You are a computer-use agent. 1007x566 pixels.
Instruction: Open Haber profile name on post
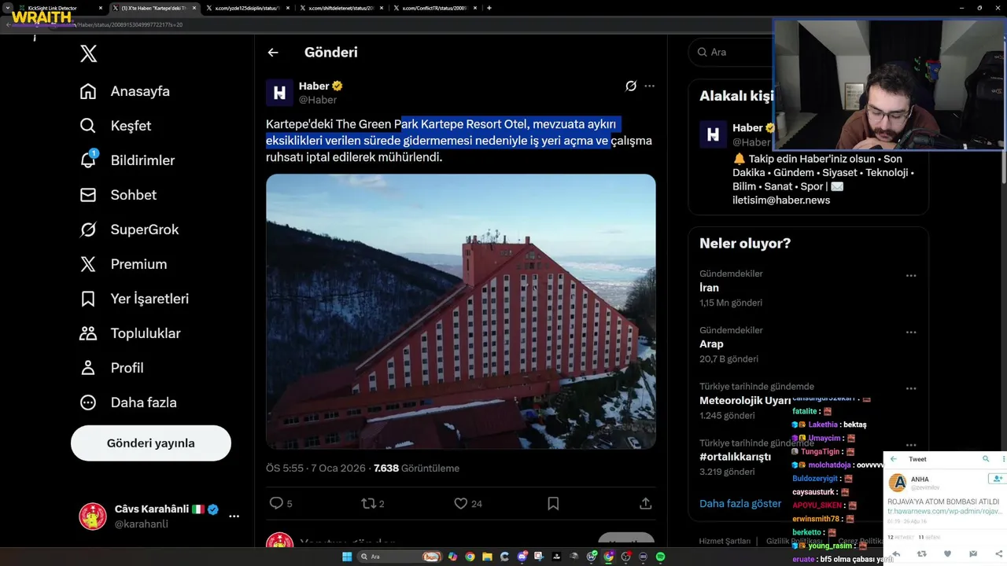click(x=314, y=86)
